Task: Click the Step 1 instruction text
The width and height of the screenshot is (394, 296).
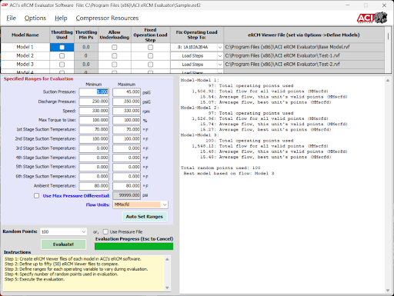Action: pyautogui.click(x=72, y=259)
